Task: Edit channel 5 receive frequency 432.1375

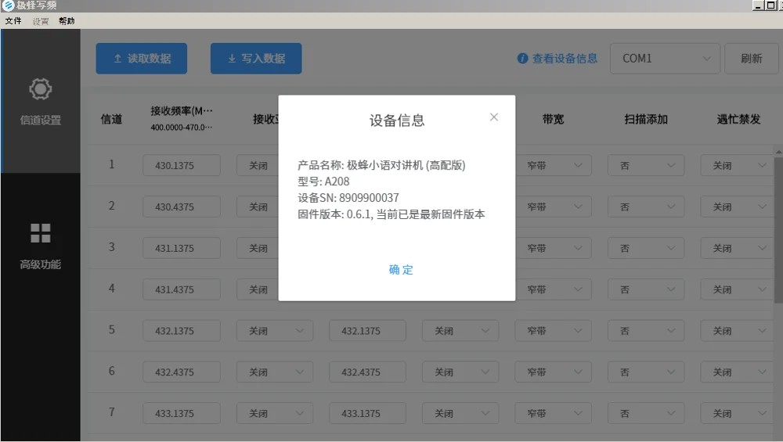Action: point(182,331)
